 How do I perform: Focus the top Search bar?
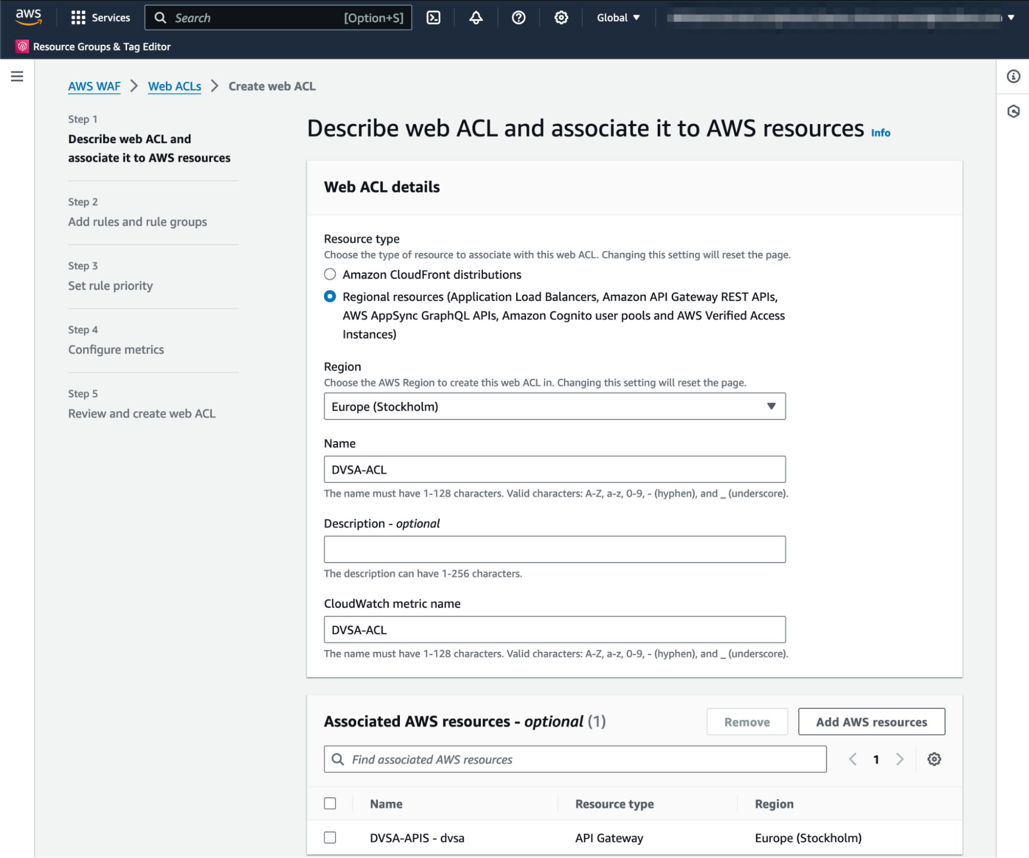click(278, 17)
